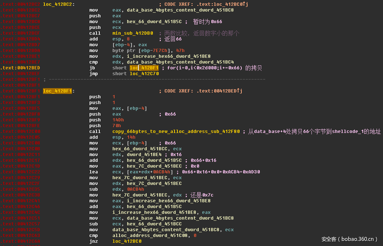Select the highlighted loc_412BF1 label definition
Image resolution: width=383 pixels, height=246 pixels.
click(57, 91)
